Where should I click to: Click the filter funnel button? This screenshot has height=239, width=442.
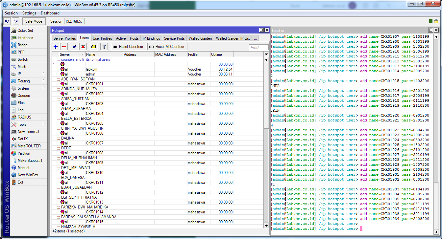(104, 47)
